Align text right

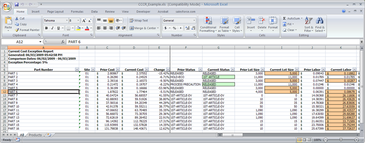pos(111,28)
